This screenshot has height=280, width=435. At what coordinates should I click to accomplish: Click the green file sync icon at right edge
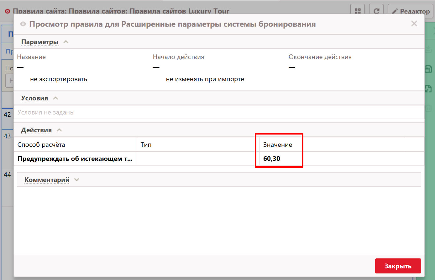click(x=428, y=89)
